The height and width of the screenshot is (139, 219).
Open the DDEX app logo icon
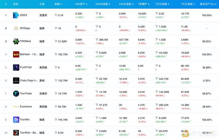(x=16, y=15)
